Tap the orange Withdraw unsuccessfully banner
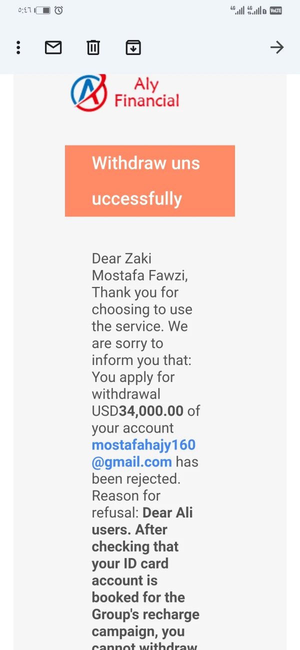This screenshot has height=650, width=300. point(149,180)
